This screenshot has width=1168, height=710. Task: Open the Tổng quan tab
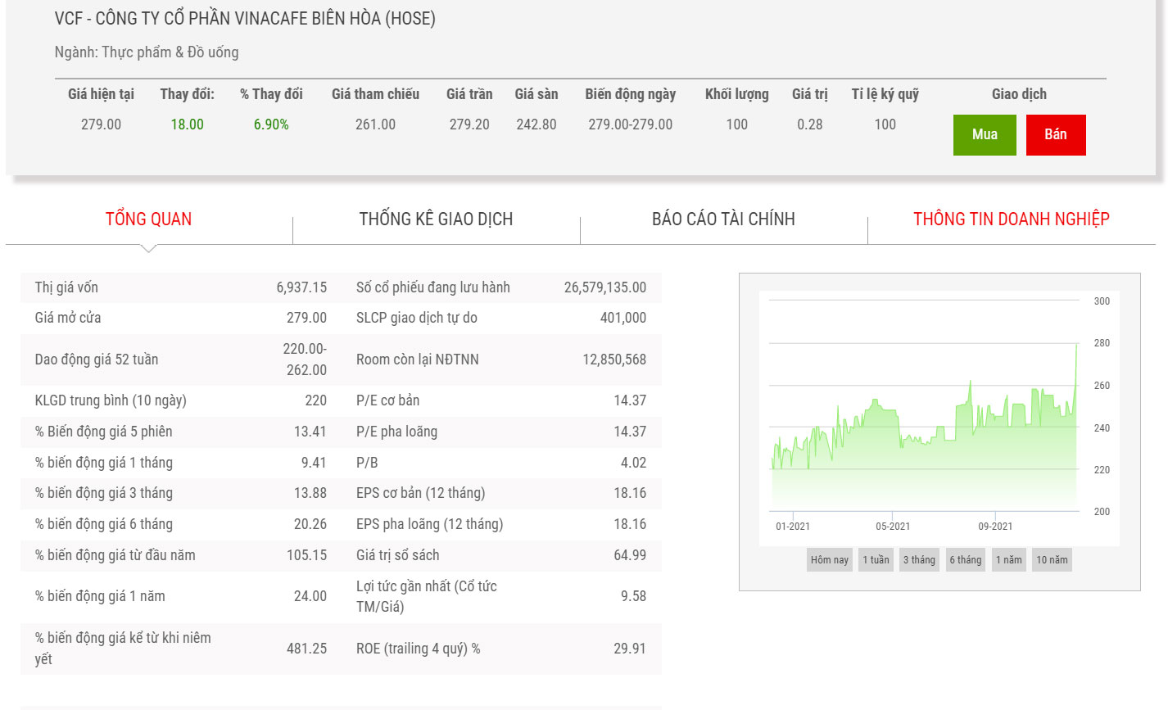pyautogui.click(x=148, y=219)
